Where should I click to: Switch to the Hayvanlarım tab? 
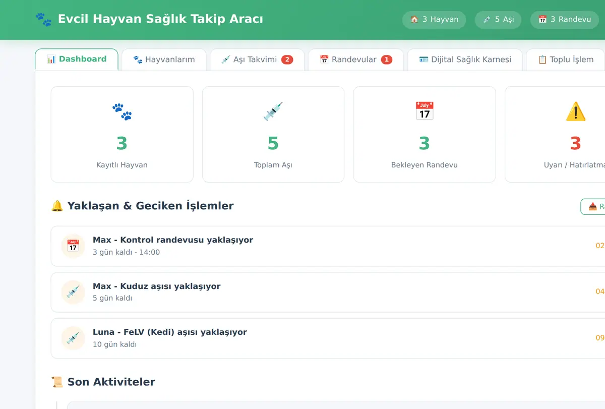[x=164, y=60]
